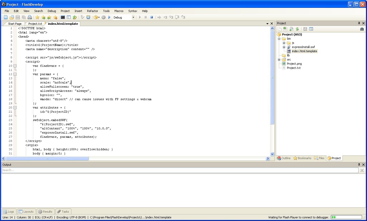Click the editor horizontal scrollbar thumb
Screen dimensions: 367x221
pos(47,158)
